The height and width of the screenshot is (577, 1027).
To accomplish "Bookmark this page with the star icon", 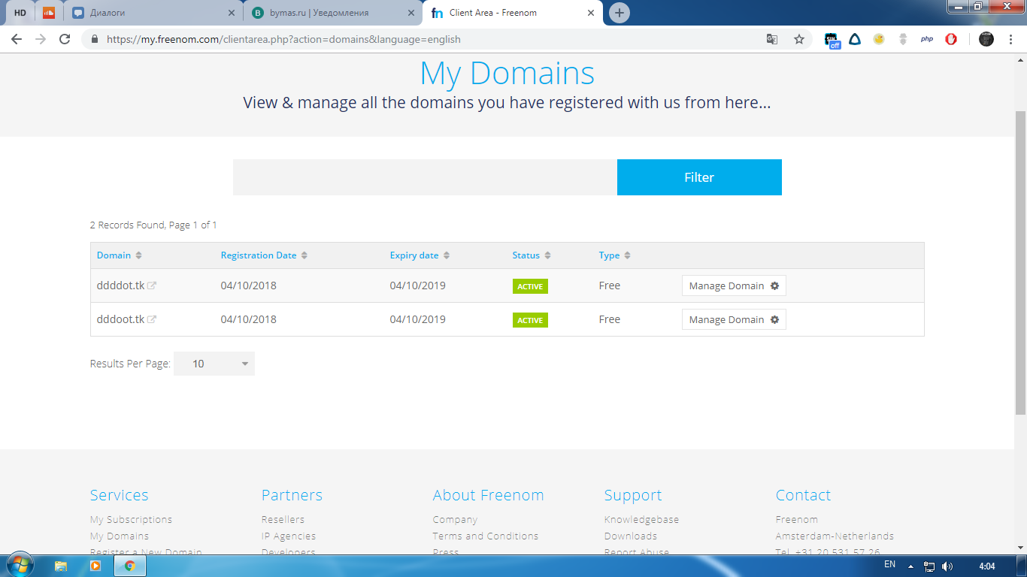I will (798, 39).
